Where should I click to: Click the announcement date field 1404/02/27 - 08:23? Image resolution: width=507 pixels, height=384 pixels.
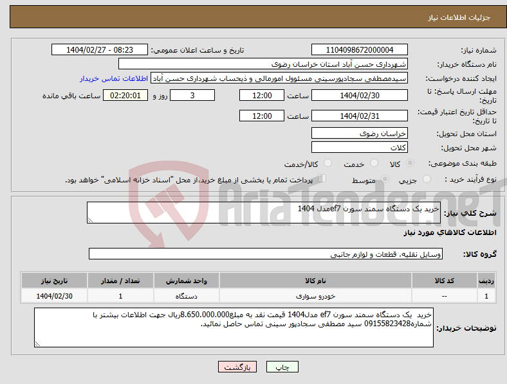click(x=100, y=49)
